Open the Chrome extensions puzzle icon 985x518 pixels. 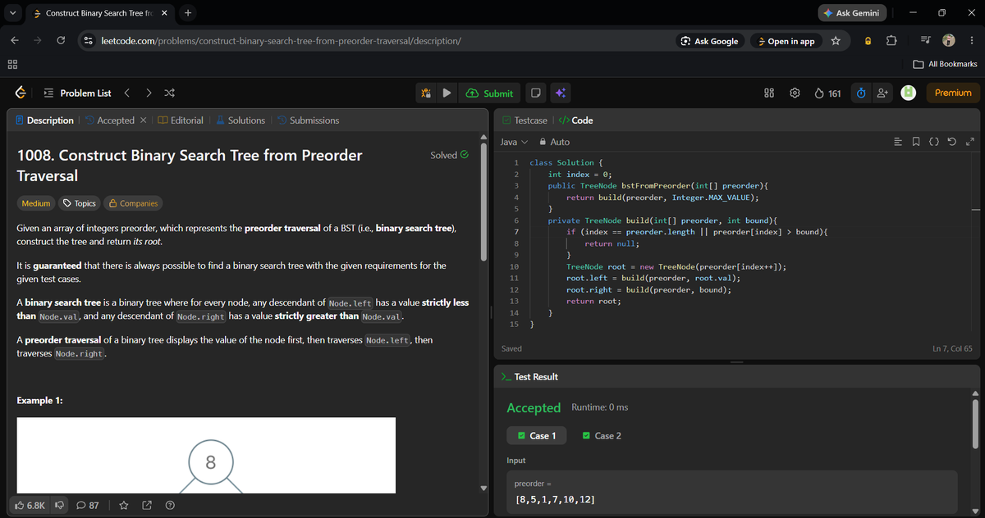coord(891,41)
